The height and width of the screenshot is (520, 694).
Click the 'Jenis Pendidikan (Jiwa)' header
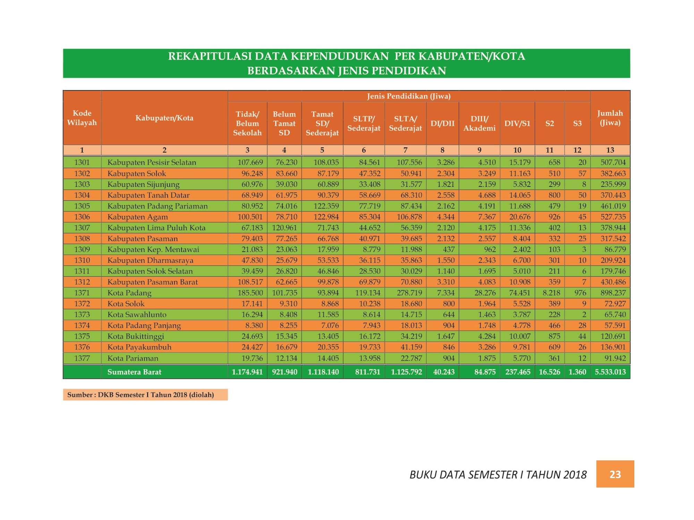(x=409, y=96)
